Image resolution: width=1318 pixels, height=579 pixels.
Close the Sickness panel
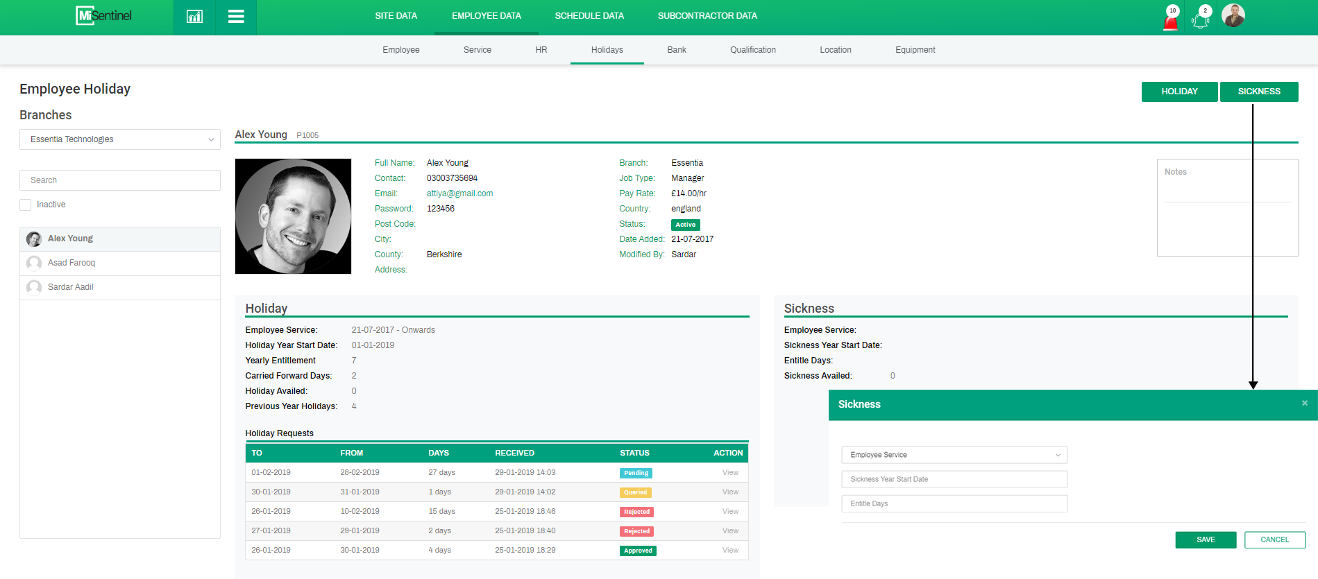click(1305, 403)
